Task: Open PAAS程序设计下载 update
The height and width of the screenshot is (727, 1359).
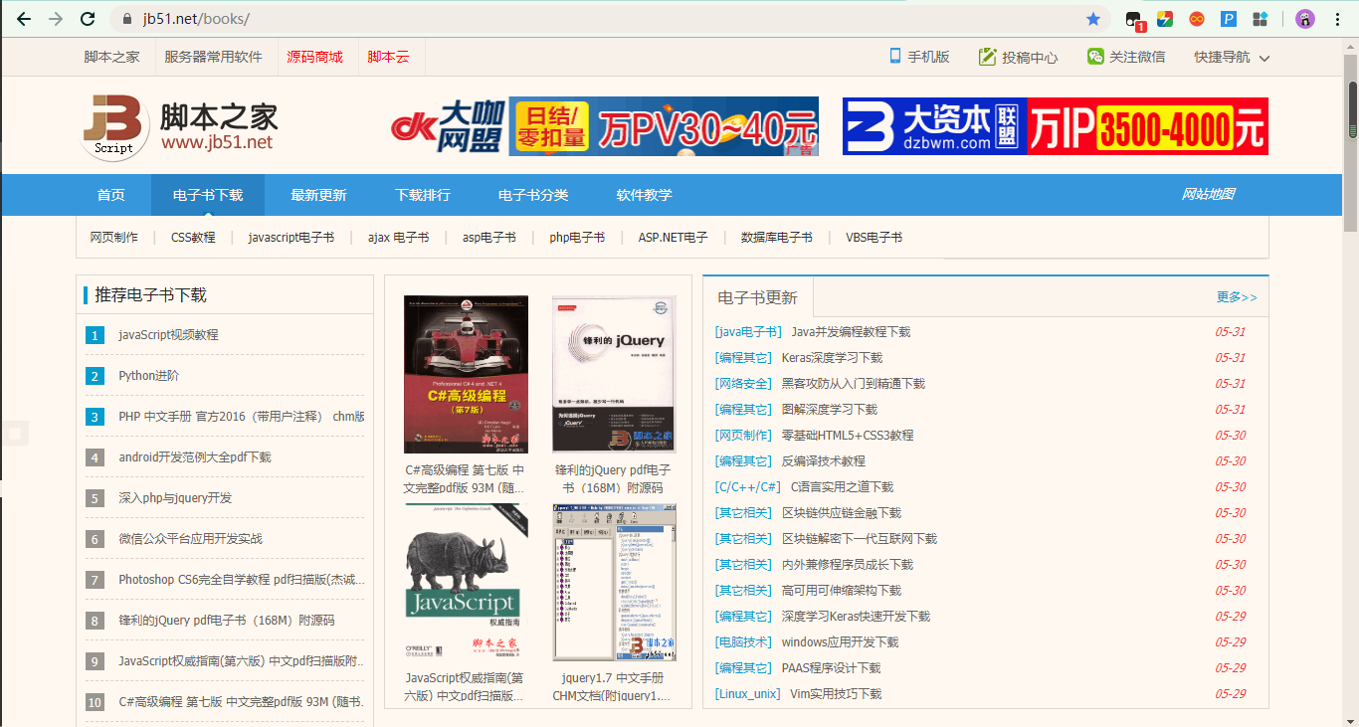Action: coord(831,668)
